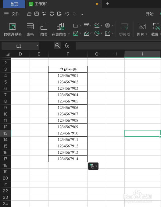Expand the 图片 dropdown arrow
This screenshot has height=207, width=161.
pyautogui.click(x=146, y=34)
